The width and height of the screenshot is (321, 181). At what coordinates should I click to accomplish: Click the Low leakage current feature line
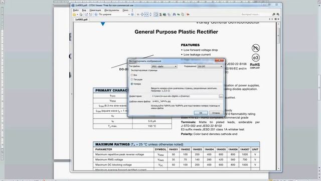pos(197,55)
